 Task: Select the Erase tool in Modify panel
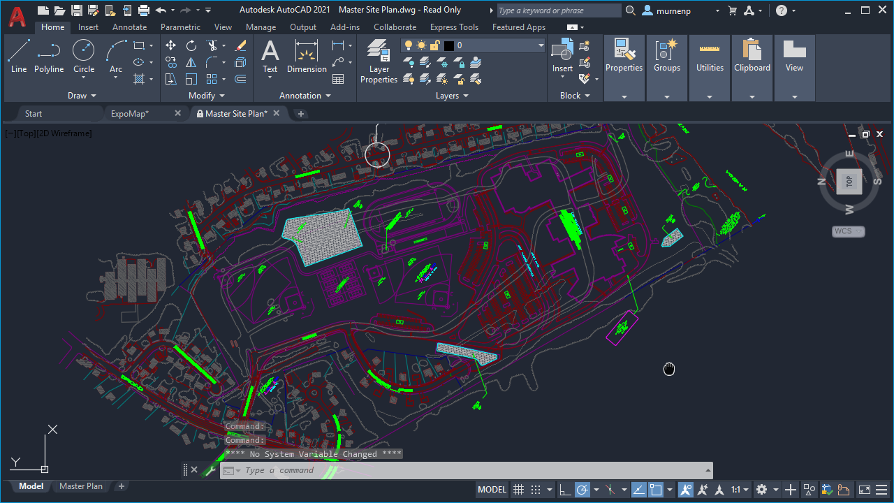[241, 45]
